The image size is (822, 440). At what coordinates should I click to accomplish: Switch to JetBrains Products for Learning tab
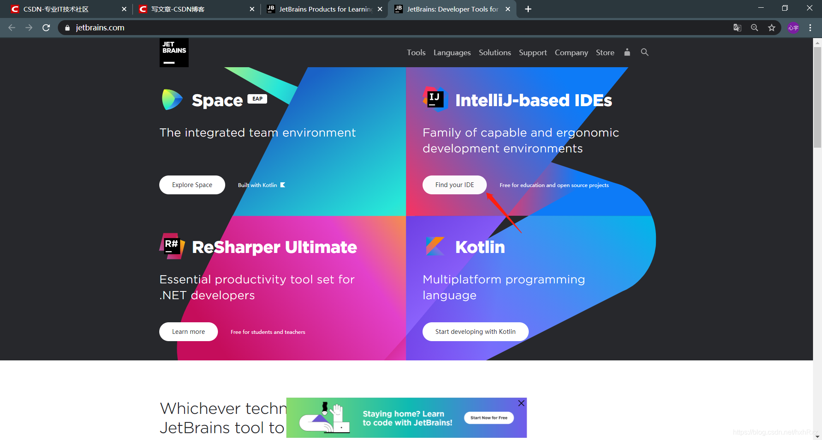click(x=324, y=9)
